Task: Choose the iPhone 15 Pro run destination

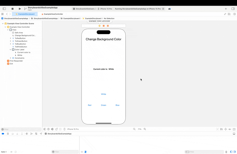Action: point(105,9)
